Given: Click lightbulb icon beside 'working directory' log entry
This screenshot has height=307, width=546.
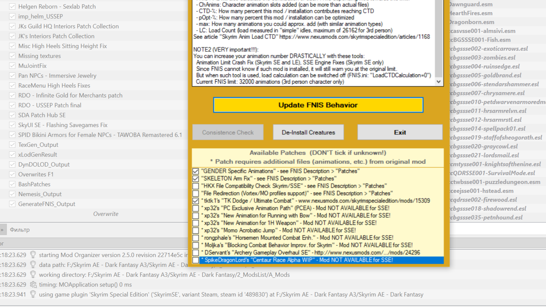Looking at the screenshot, I should coord(33,275).
